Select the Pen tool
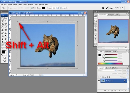This screenshot has width=130, height=93. (x=2, y=39)
